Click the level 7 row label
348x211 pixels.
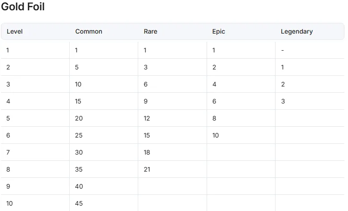[8, 152]
